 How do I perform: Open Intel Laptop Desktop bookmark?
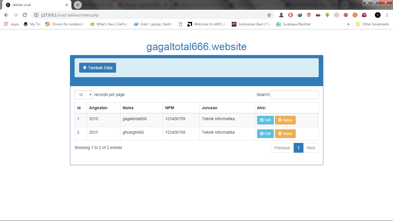153,24
